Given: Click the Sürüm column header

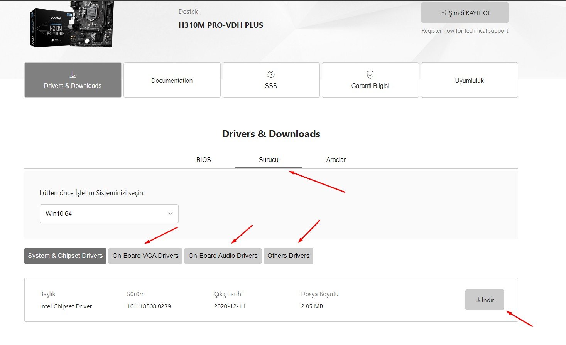Looking at the screenshot, I should point(136,294).
